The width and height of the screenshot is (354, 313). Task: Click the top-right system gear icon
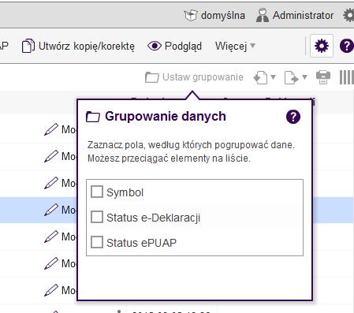(x=348, y=15)
